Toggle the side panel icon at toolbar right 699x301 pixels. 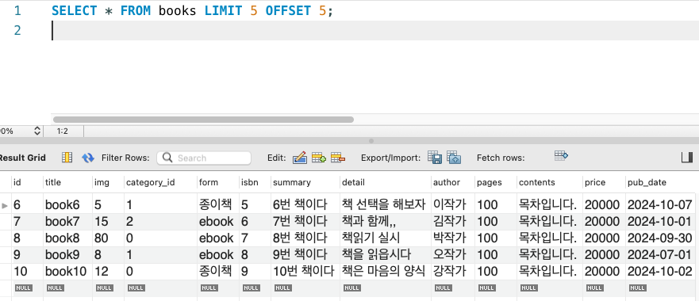coord(687,157)
